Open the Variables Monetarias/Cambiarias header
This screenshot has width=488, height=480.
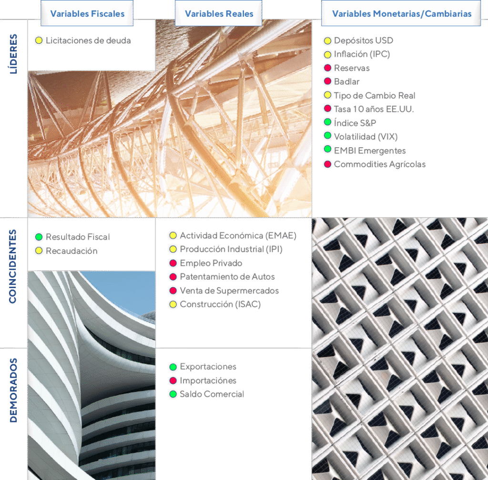point(401,13)
